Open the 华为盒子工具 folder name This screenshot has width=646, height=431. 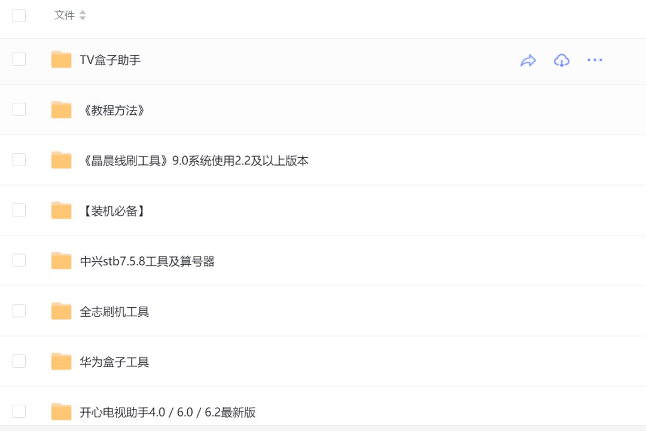pyautogui.click(x=114, y=362)
